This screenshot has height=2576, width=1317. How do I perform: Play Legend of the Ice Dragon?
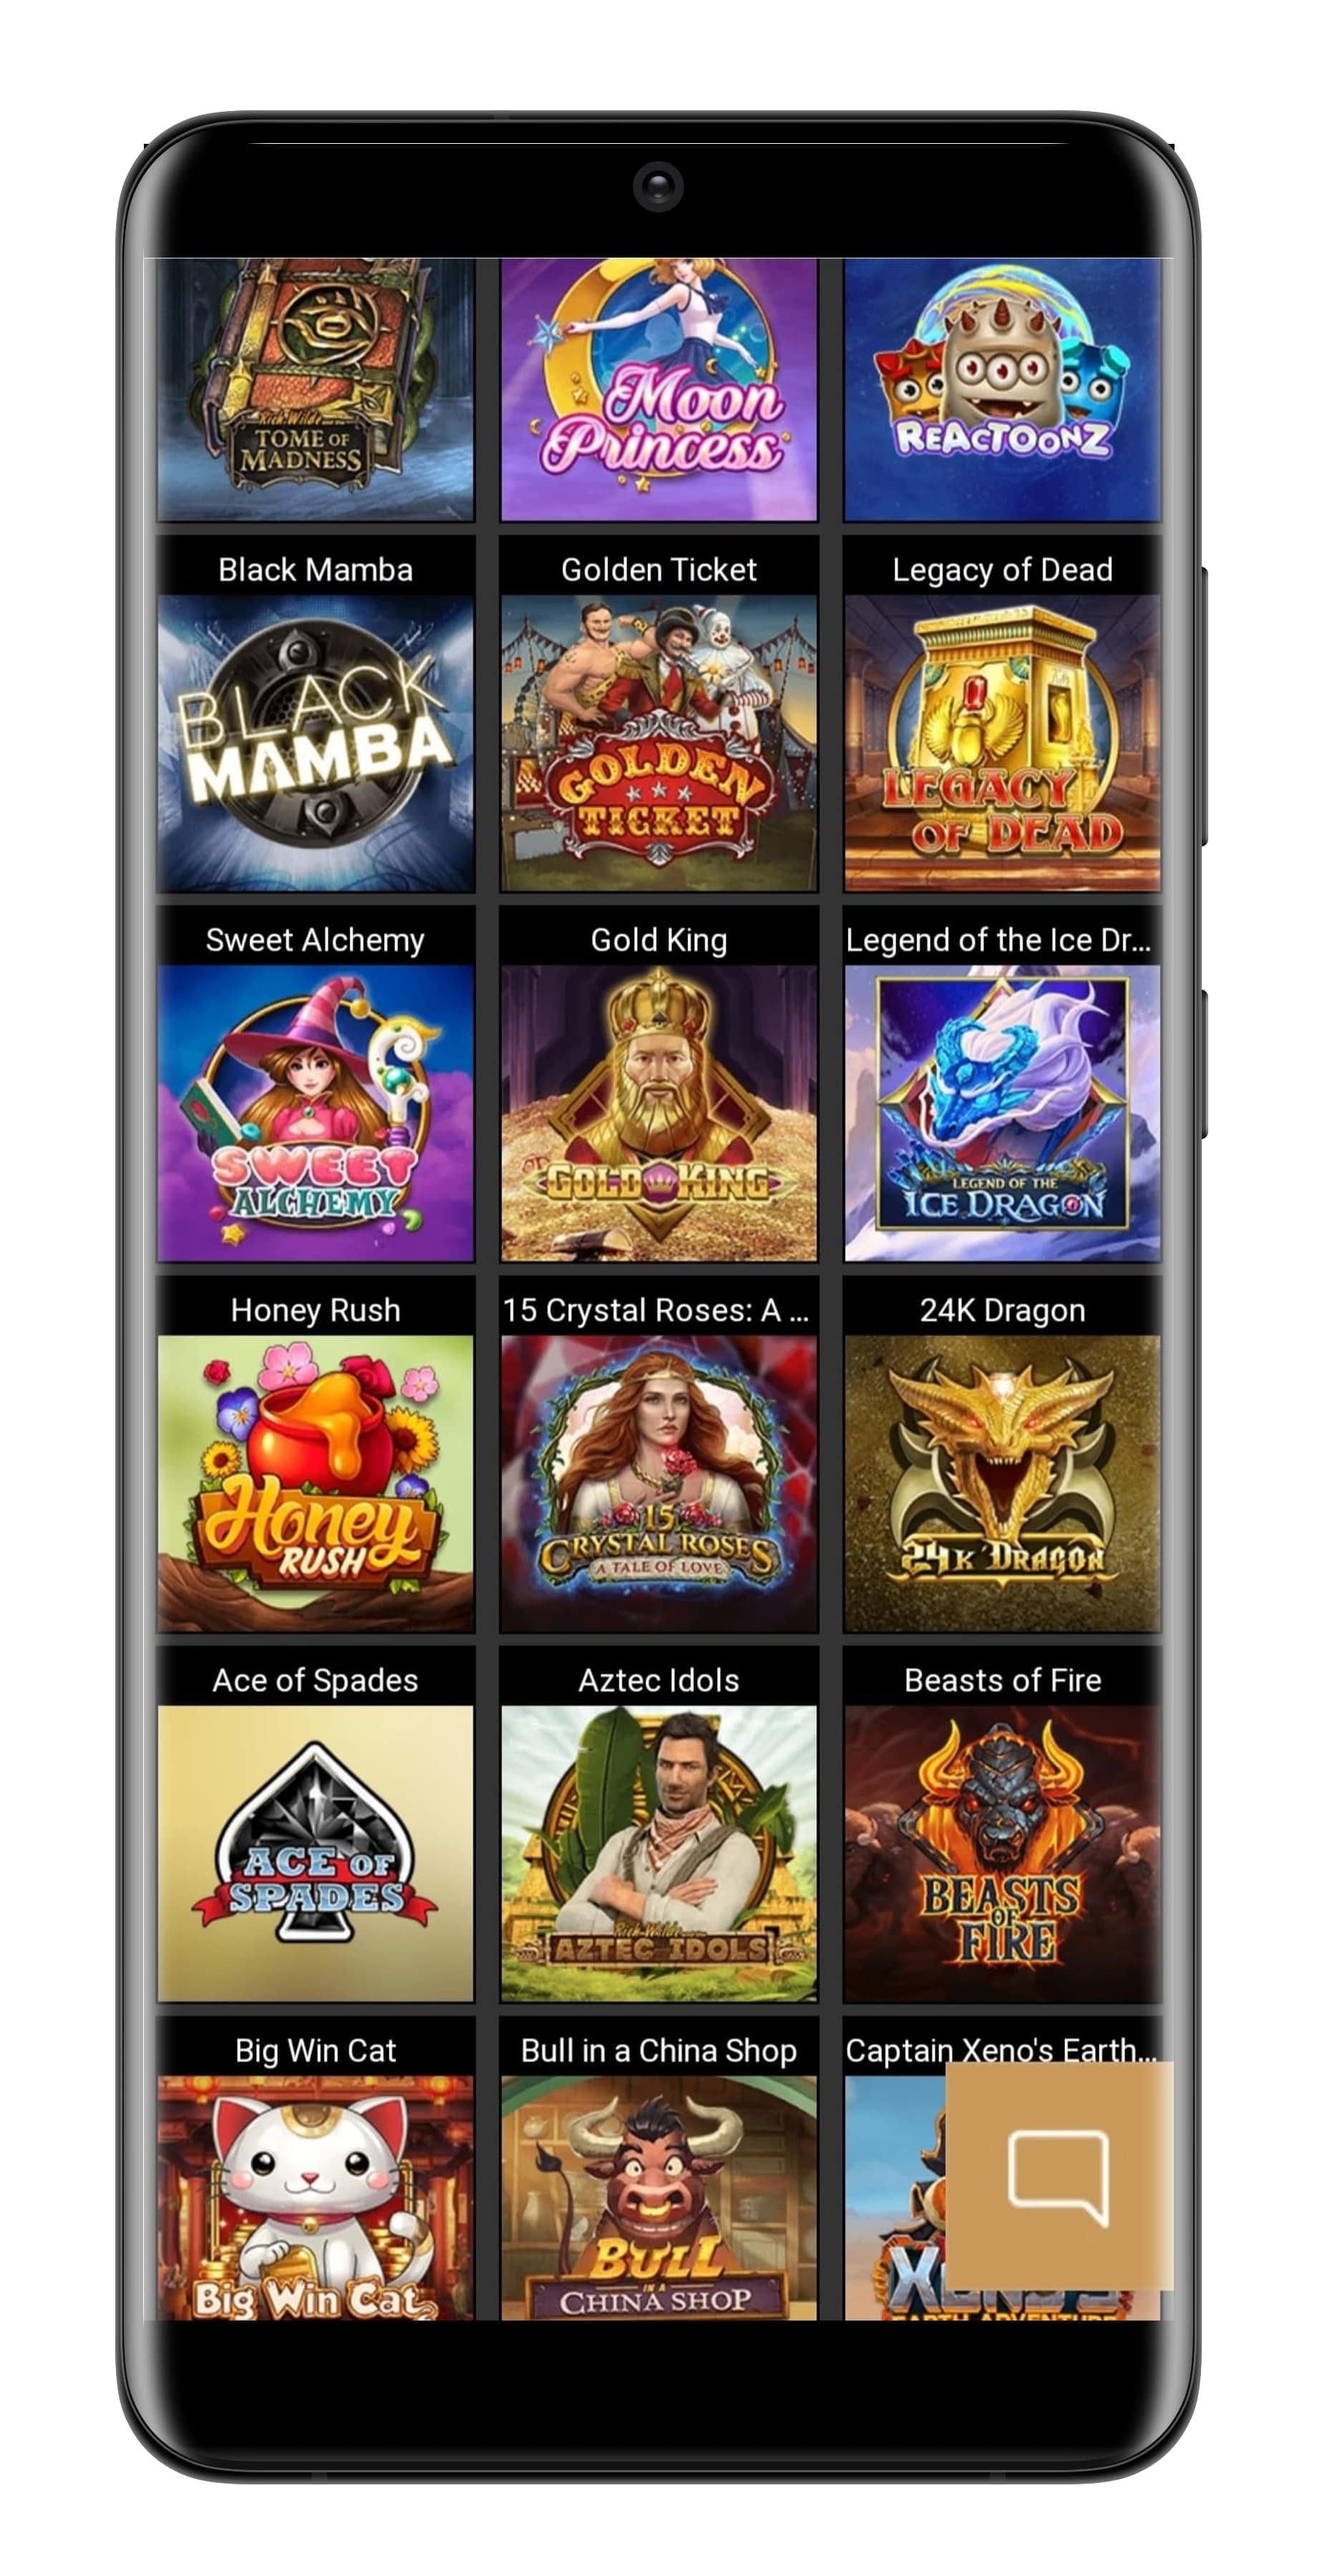[x=1002, y=1113]
